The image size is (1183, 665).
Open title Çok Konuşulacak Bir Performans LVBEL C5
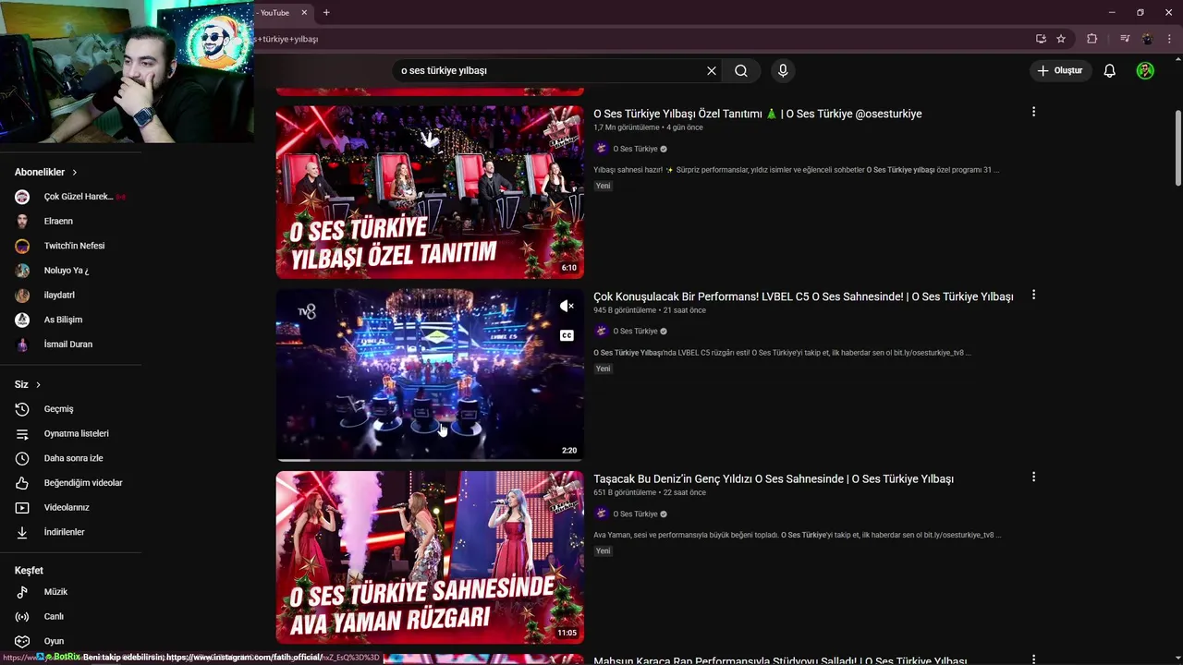point(803,296)
